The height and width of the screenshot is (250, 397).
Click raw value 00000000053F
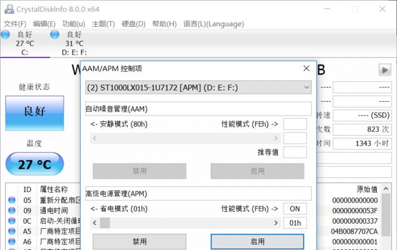(354, 211)
